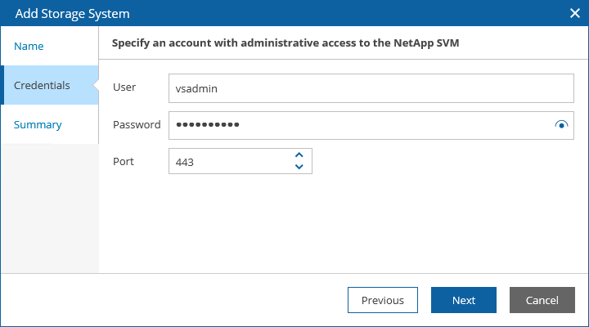Jump to the Summary step

click(38, 125)
